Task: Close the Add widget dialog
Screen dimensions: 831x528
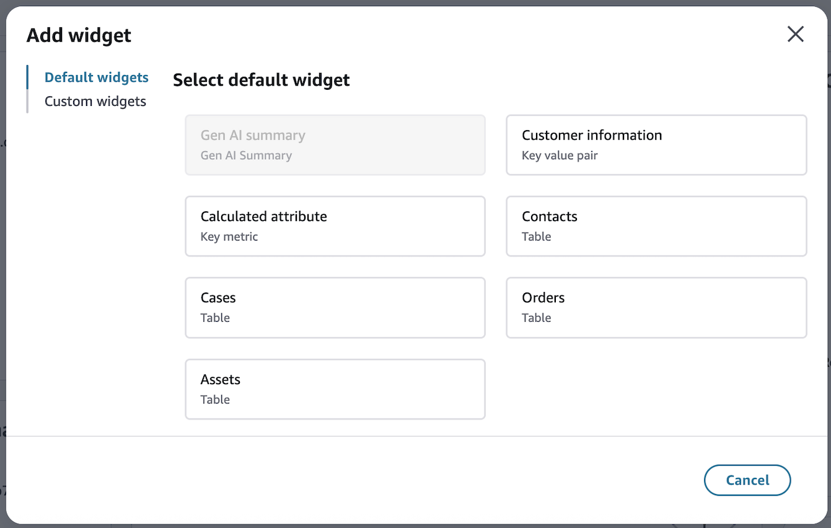Action: [795, 34]
